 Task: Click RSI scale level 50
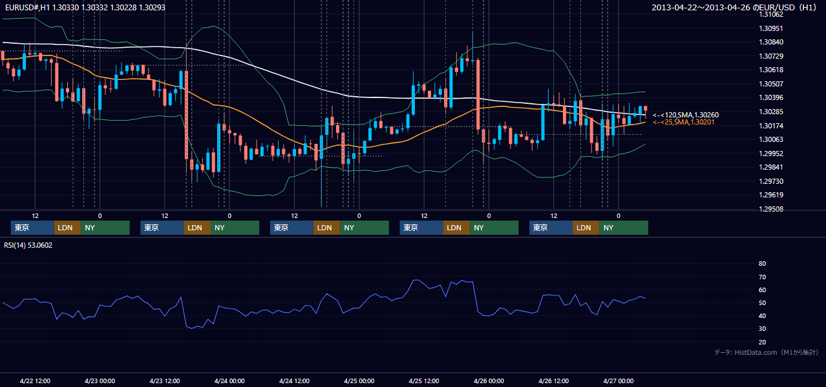pyautogui.click(x=762, y=303)
